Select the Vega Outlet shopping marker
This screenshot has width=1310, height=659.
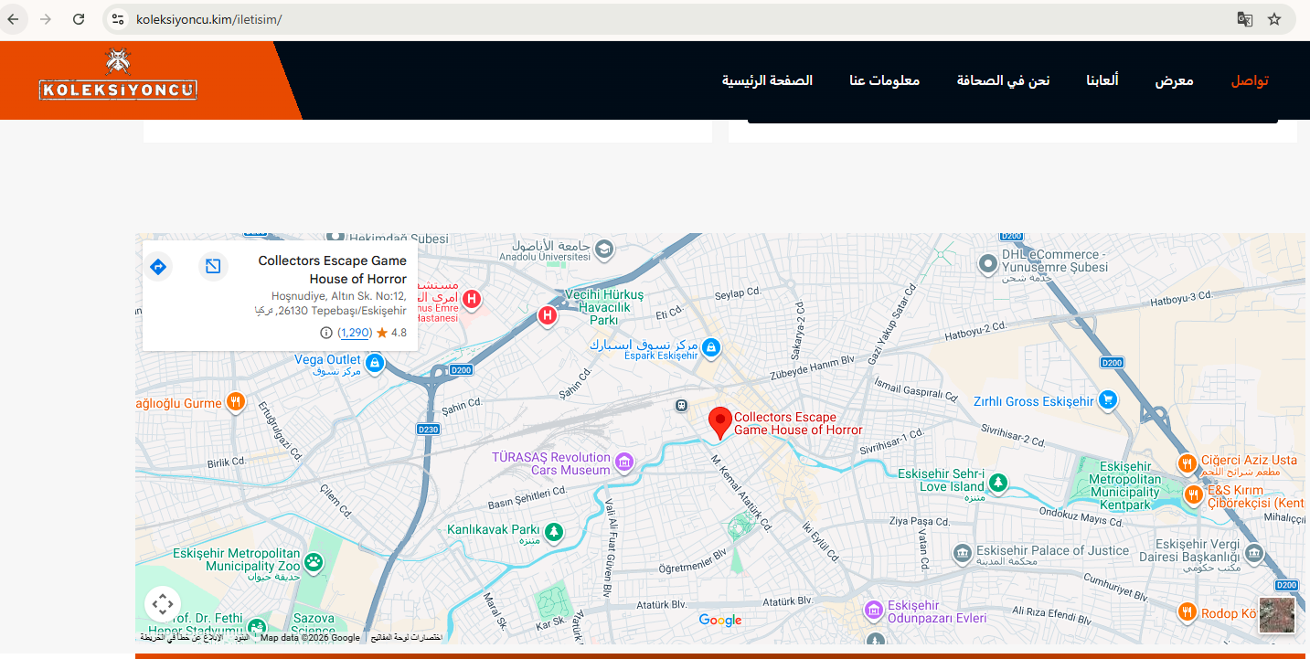click(x=375, y=363)
